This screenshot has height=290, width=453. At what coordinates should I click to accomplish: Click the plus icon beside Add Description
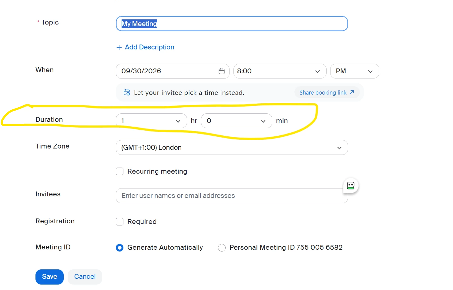coord(119,48)
